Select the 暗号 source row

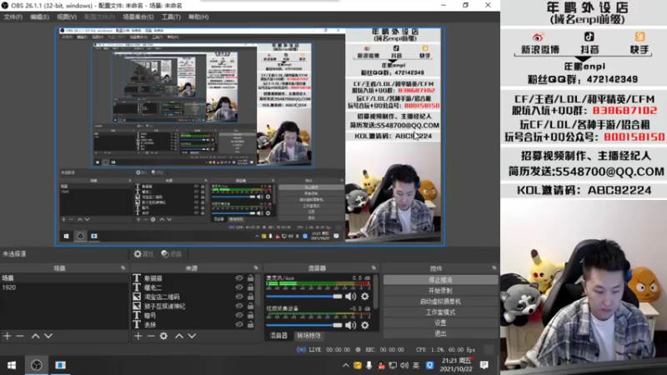coord(193,315)
